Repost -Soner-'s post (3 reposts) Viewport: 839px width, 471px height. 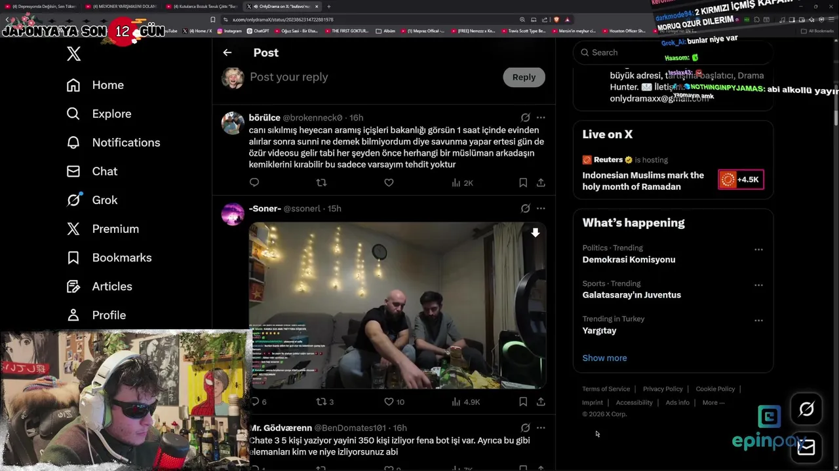click(325, 402)
